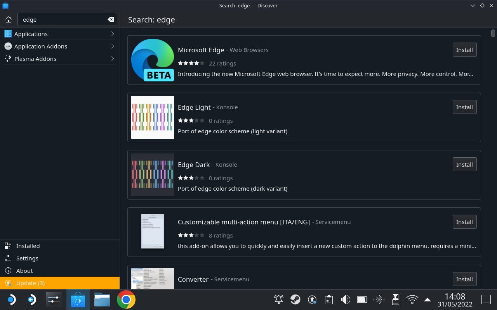Install Customizable multi-action menu
Viewport: 497px width, 310px height.
point(464,222)
